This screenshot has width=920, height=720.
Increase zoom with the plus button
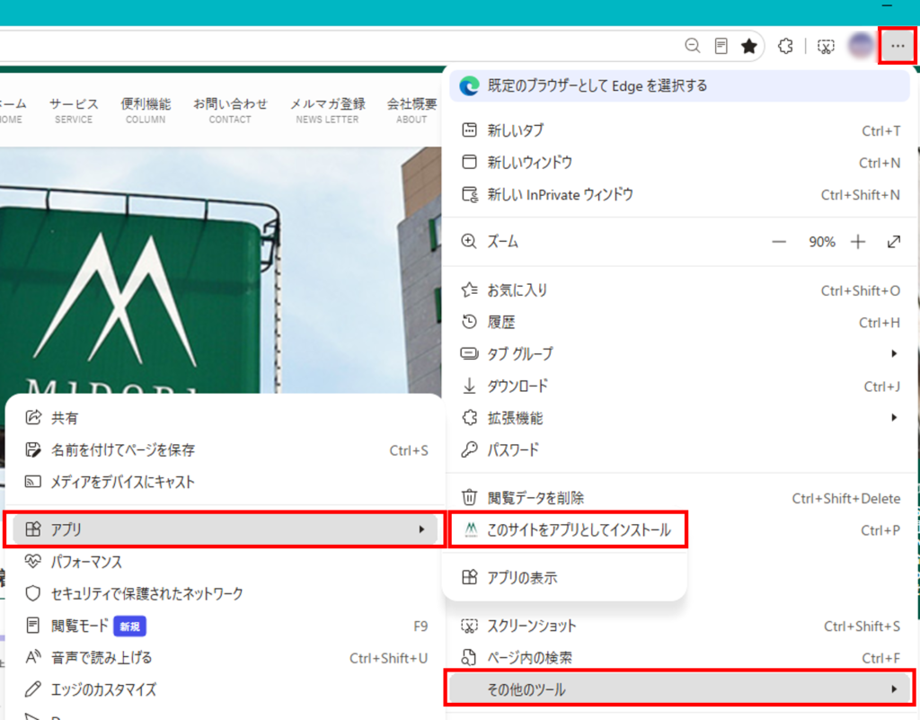858,242
